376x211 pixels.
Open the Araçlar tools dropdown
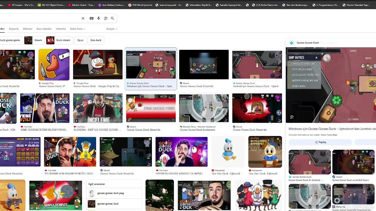tap(112, 29)
